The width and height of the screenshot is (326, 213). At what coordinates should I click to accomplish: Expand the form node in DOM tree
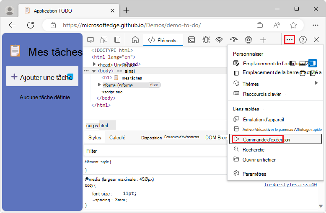click(x=99, y=85)
